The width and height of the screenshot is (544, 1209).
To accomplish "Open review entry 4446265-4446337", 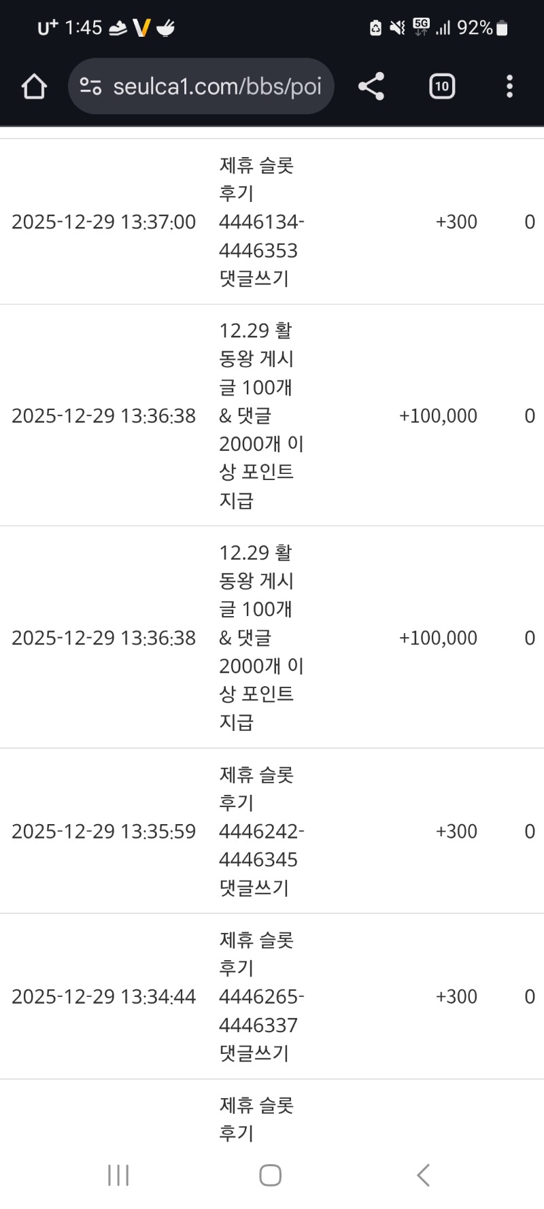I will 261,997.
